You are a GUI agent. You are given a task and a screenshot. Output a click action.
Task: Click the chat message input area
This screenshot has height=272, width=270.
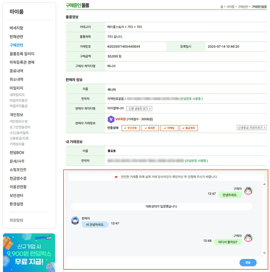[x=151, y=262]
